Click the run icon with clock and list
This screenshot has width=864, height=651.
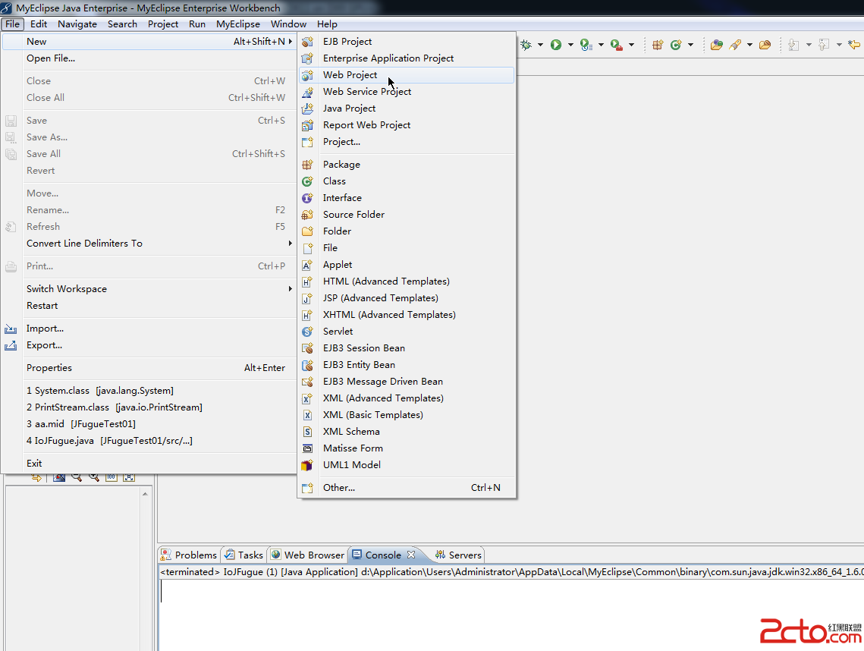[x=586, y=45]
